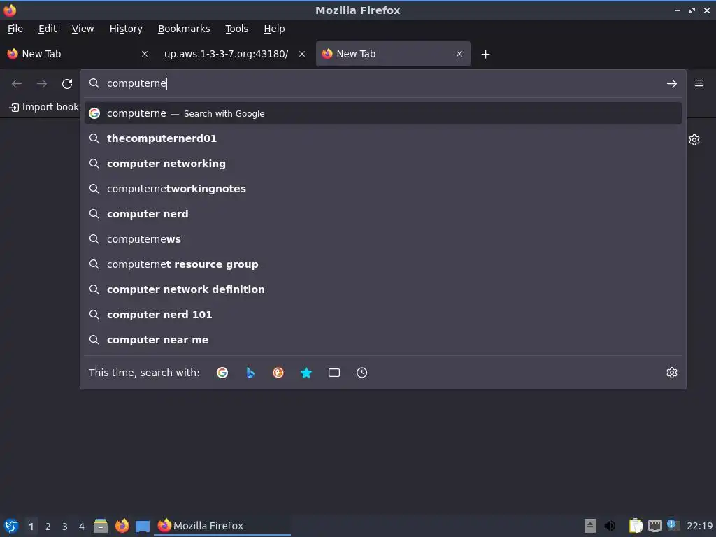Choose suggestion 'computernet resource group'

point(382,264)
